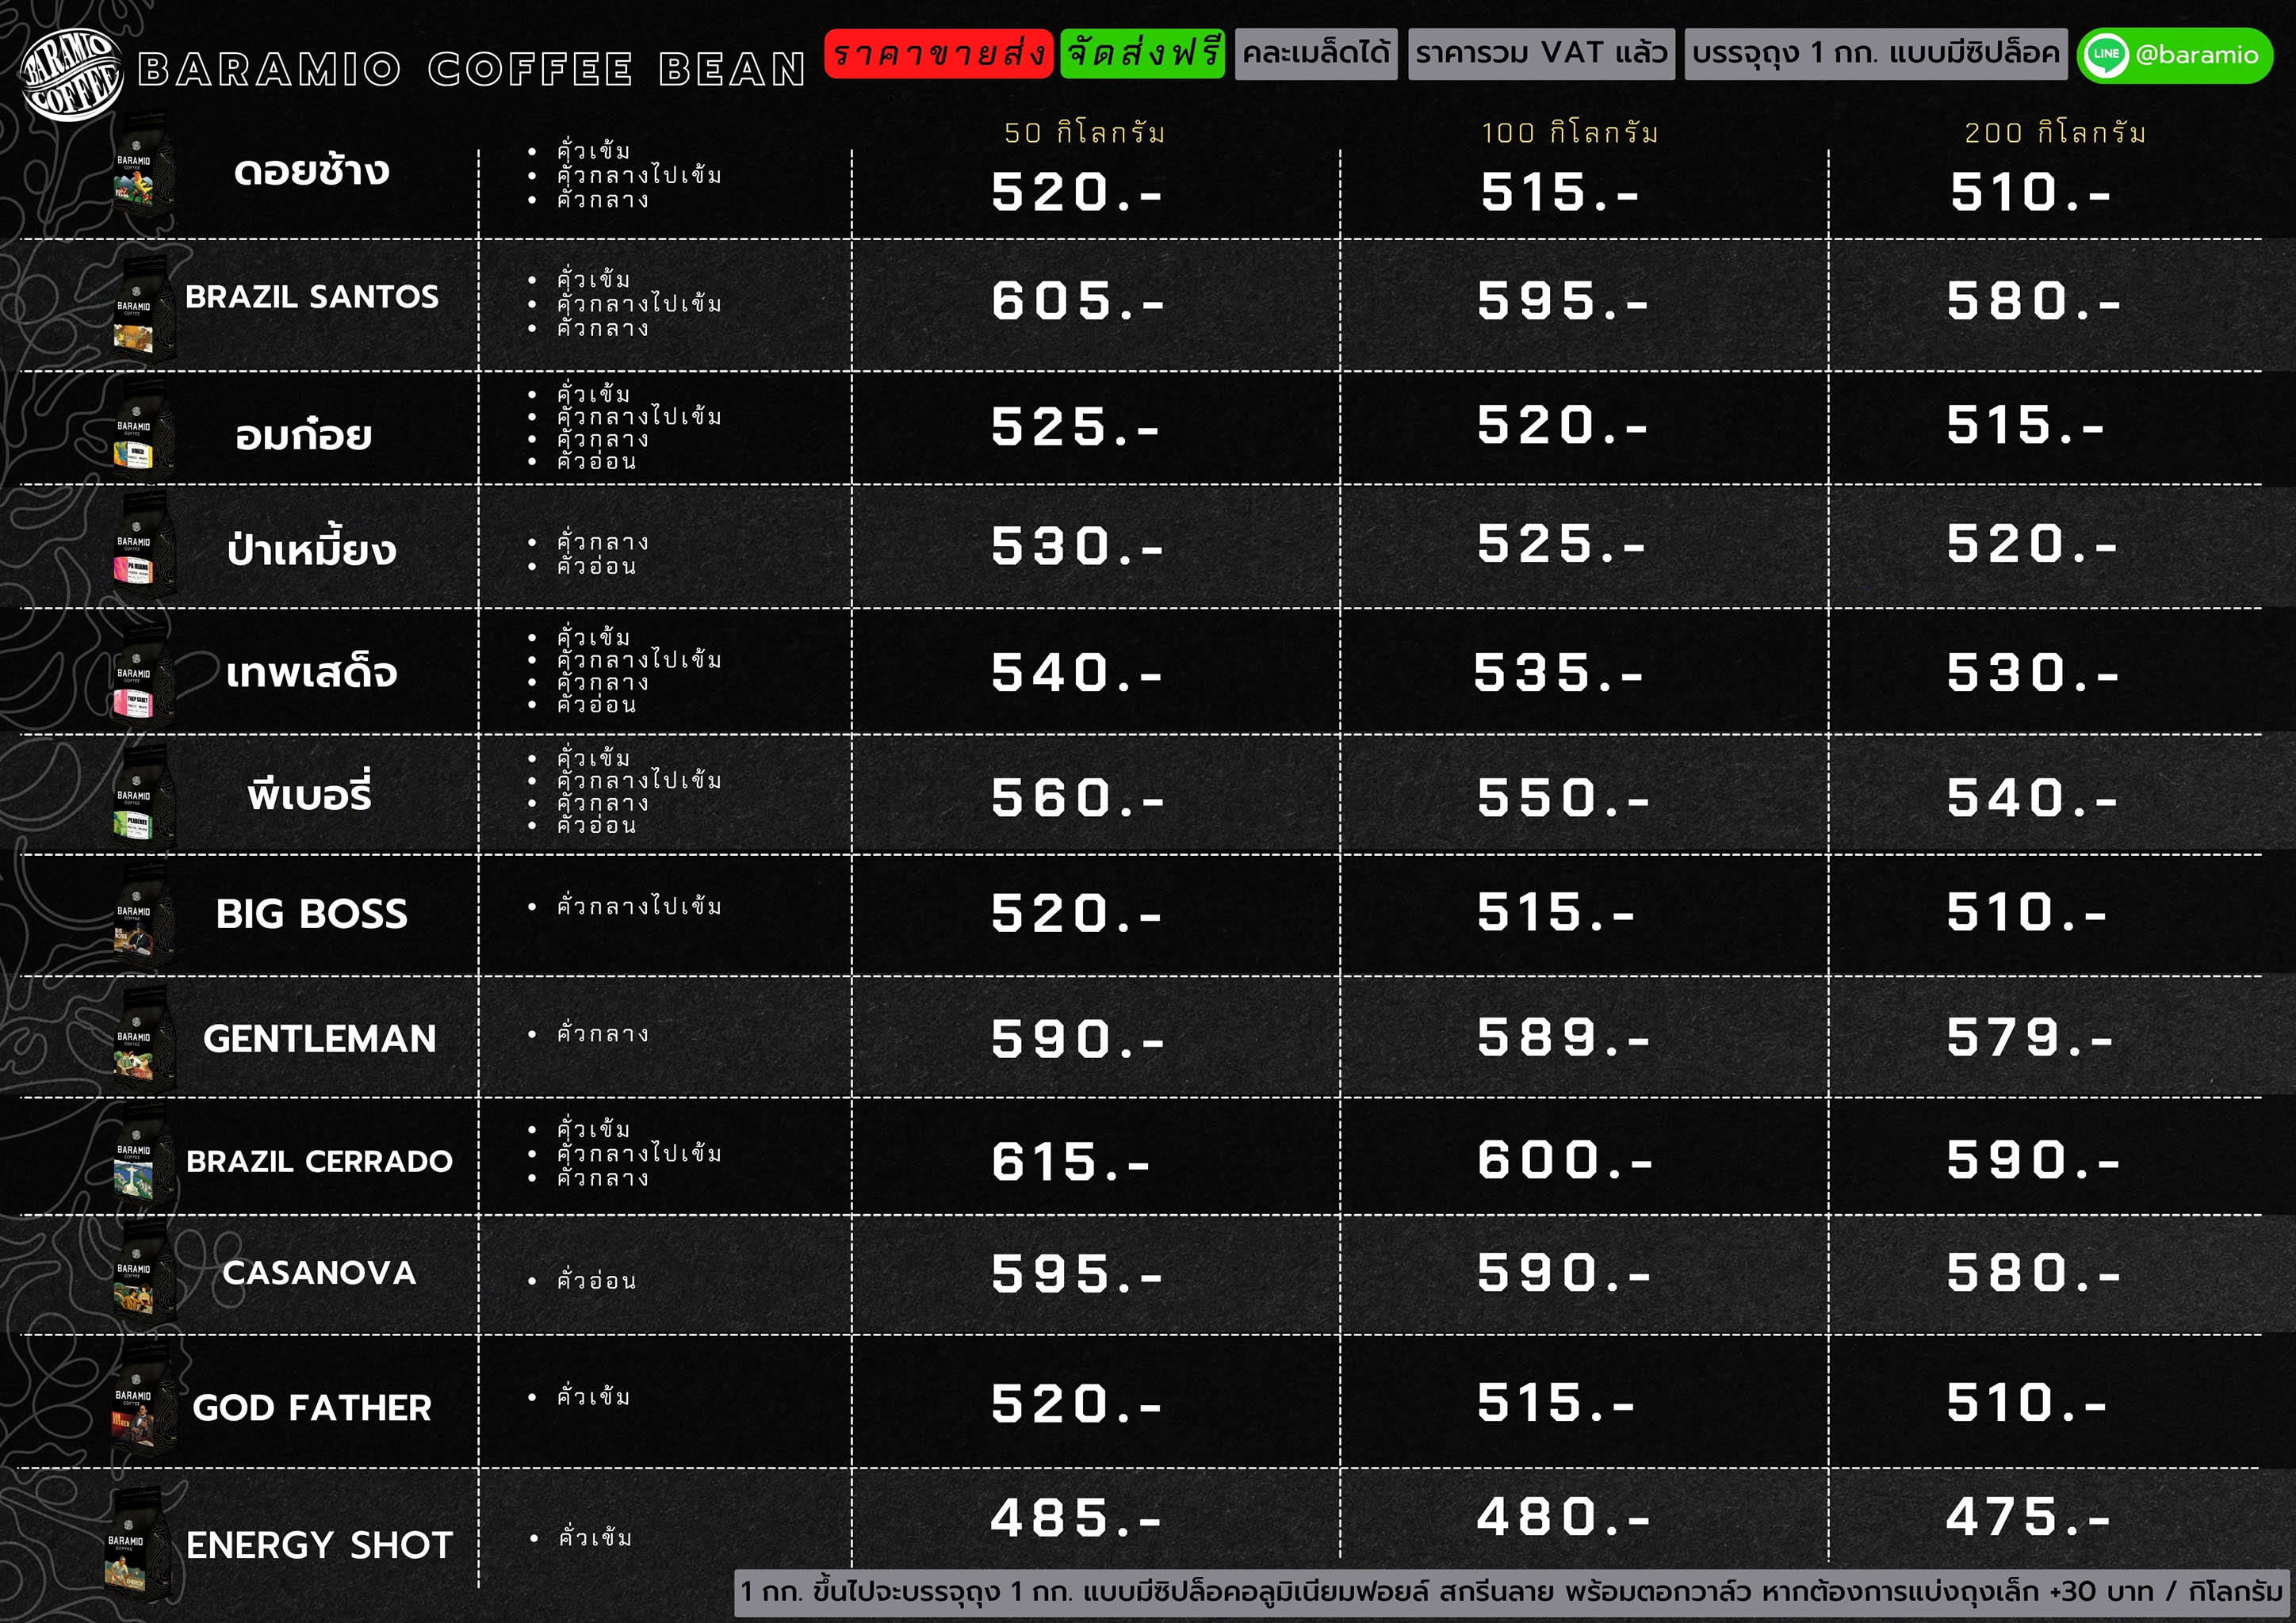2296x1623 pixels.
Task: Click ป่าเหมี้ยง 100 kg price 525.-
Action: pos(1562,544)
